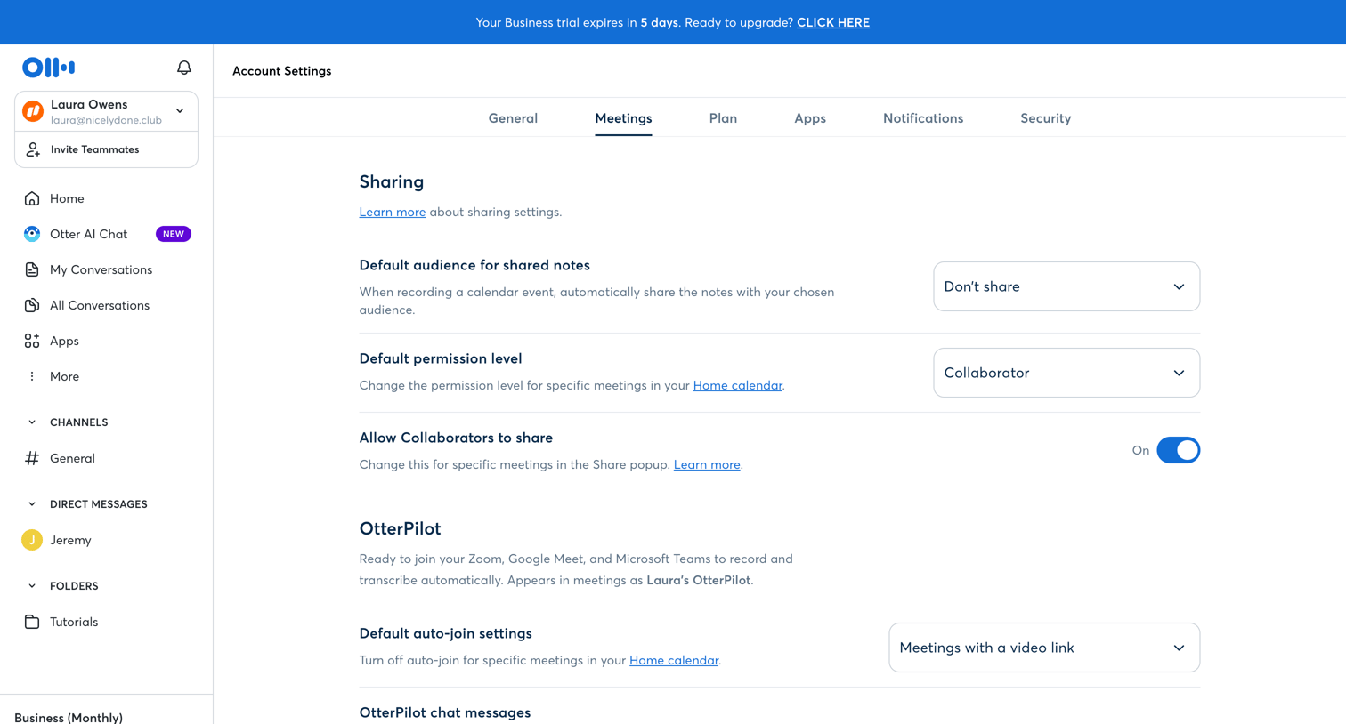Click the Business (Monthly) plan label
This screenshot has width=1346, height=724.
point(69,717)
